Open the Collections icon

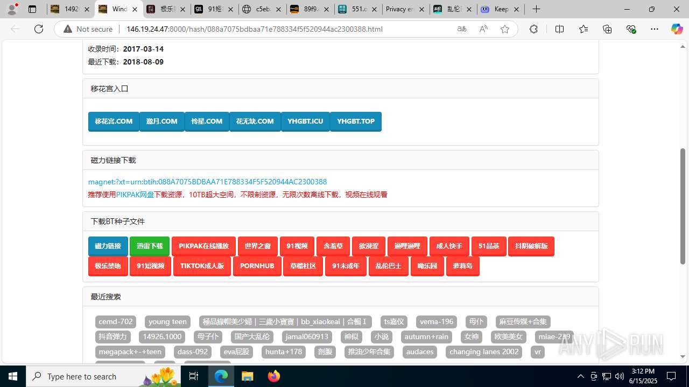[x=607, y=29]
